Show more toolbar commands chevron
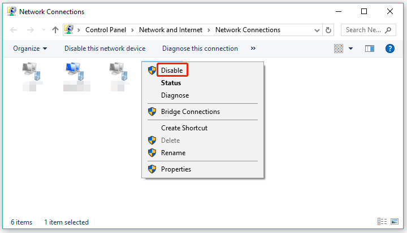This screenshot has height=233, width=407. [x=253, y=48]
